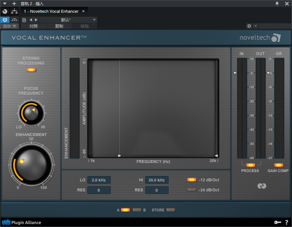The image size is (292, 227).
Task: Click the LO frequency 2.0 kHz field
Action: click(99, 180)
